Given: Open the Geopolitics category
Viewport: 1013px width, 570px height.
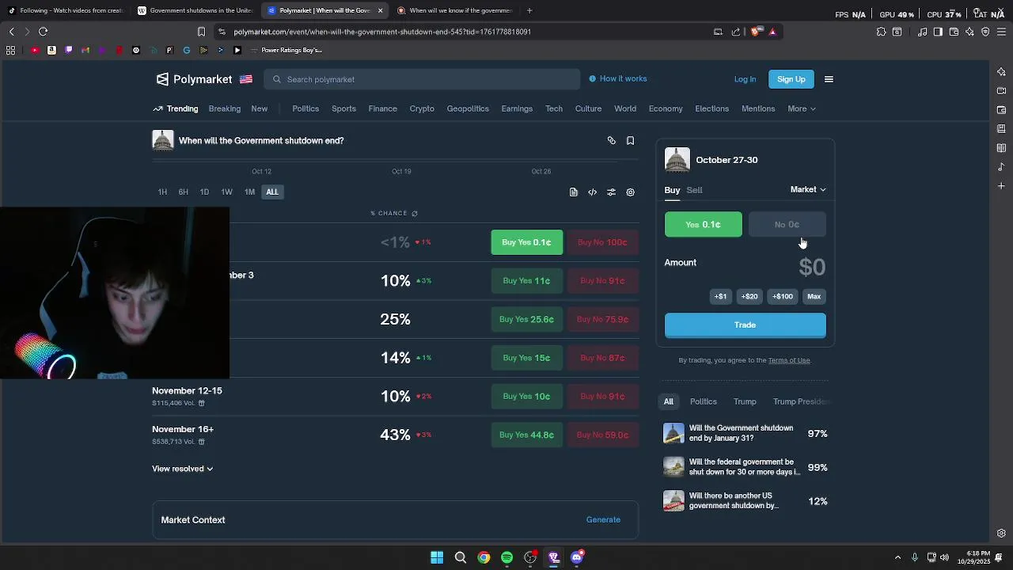Looking at the screenshot, I should tap(468, 108).
